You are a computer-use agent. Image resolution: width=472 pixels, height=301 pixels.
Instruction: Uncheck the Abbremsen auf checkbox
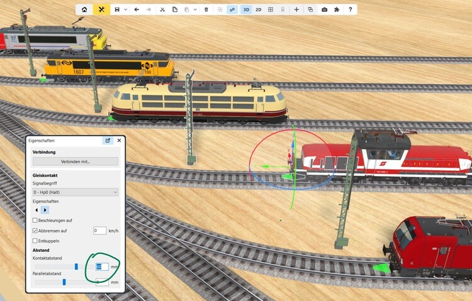coord(35,231)
